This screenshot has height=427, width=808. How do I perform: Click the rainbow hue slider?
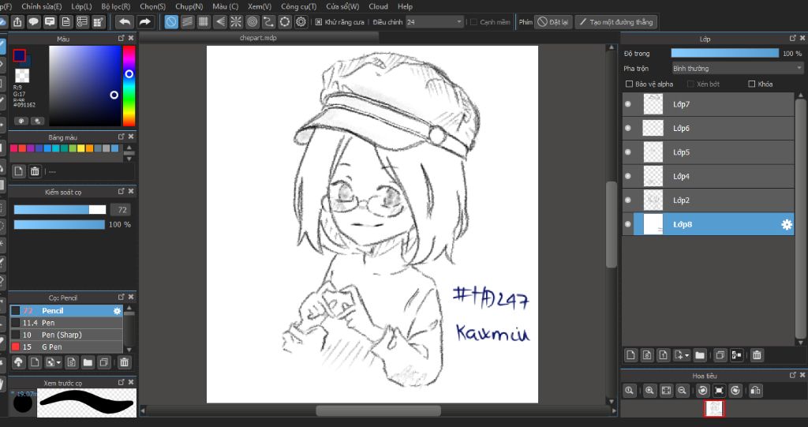click(x=129, y=85)
